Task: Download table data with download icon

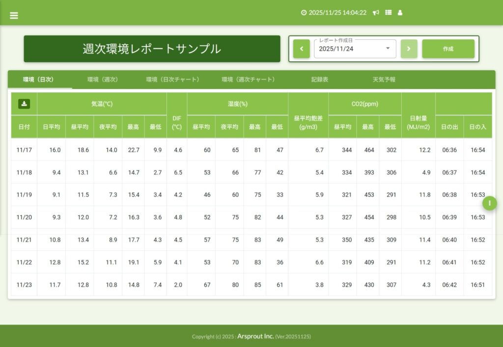Action: [24, 104]
